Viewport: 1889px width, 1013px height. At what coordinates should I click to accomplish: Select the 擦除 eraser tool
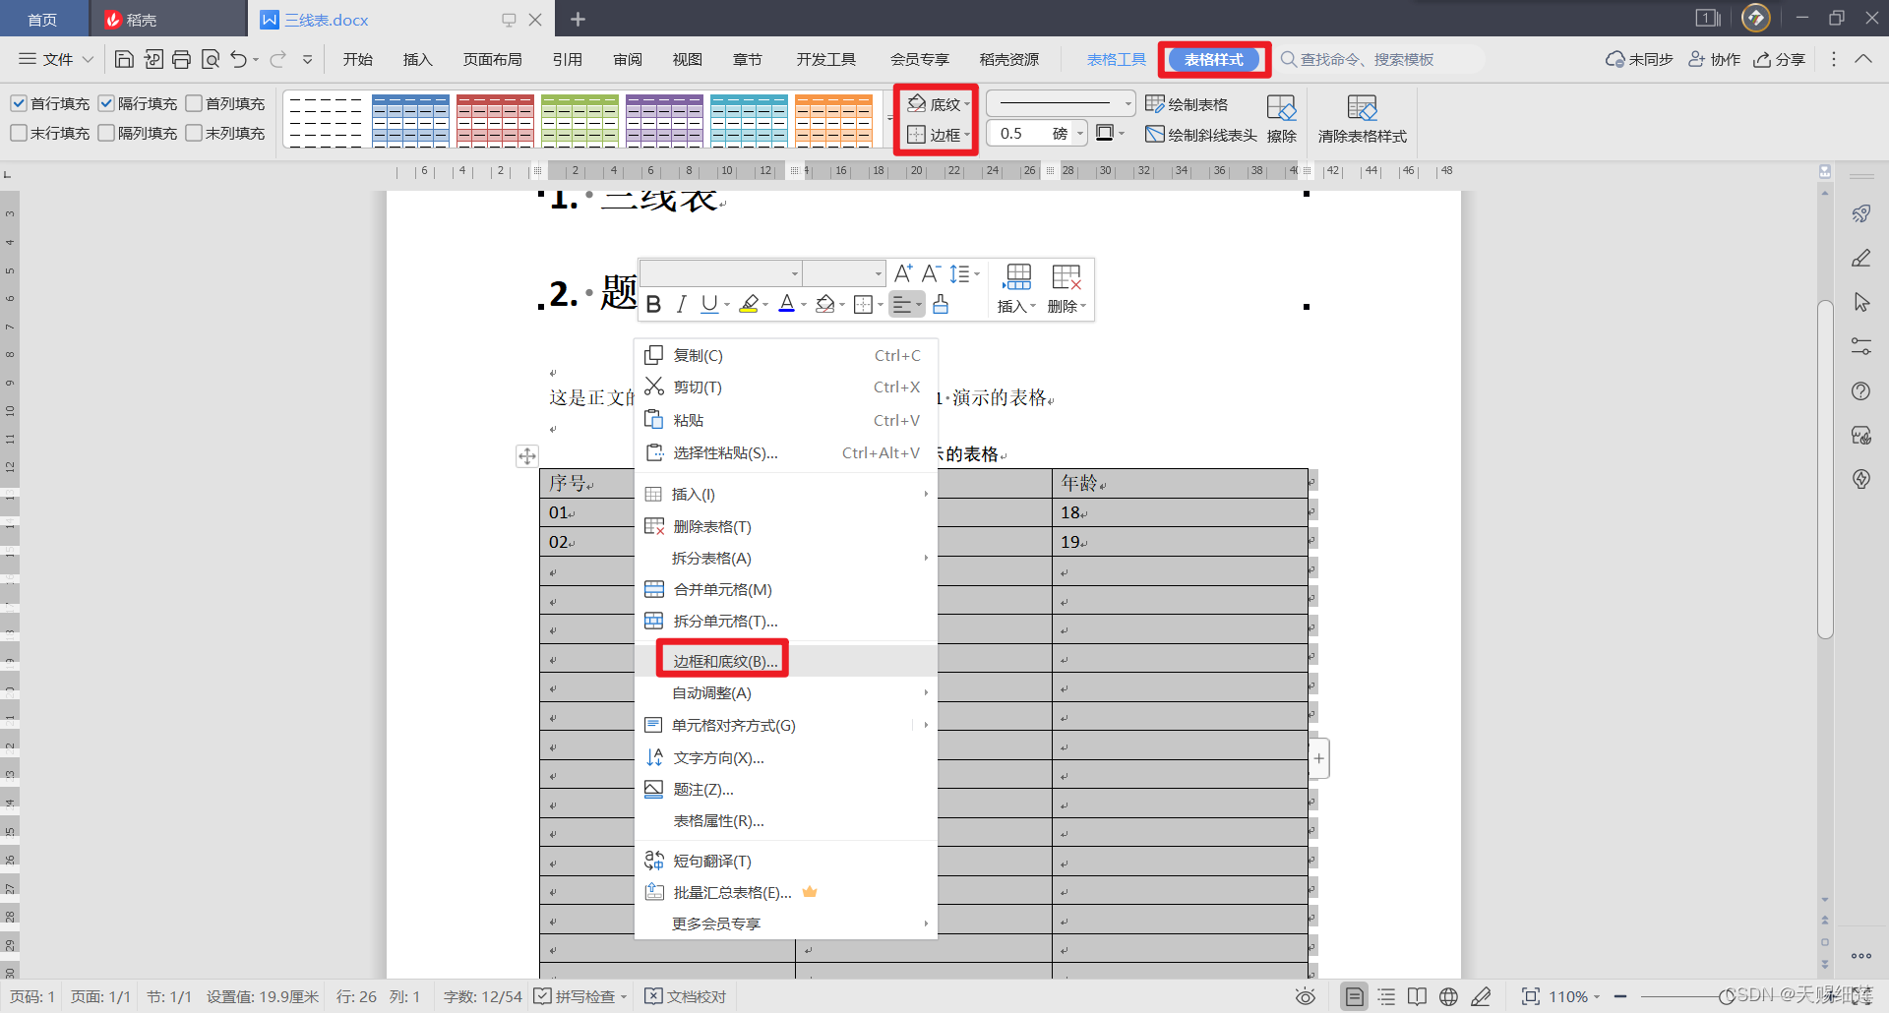coord(1281,119)
